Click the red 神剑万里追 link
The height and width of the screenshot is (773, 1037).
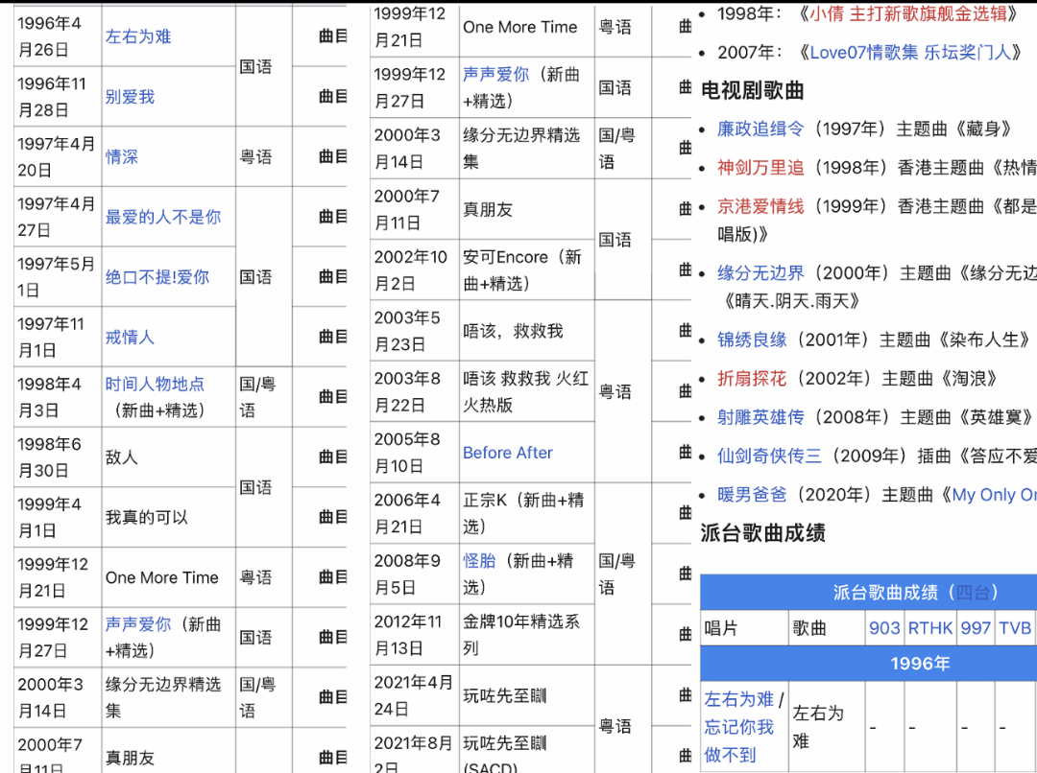pyautogui.click(x=760, y=167)
